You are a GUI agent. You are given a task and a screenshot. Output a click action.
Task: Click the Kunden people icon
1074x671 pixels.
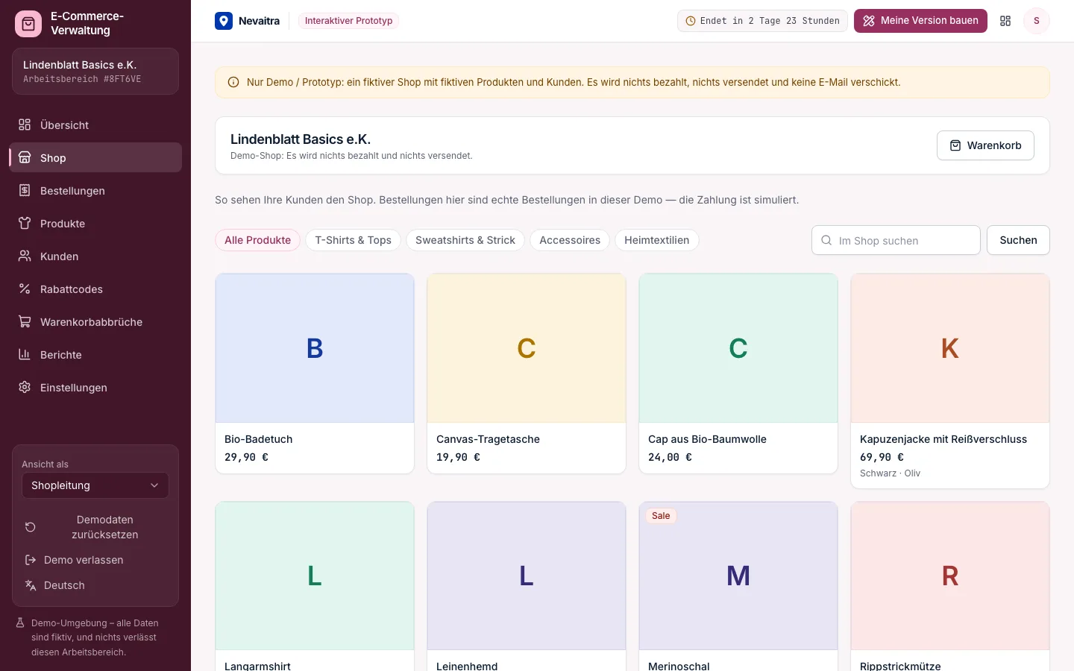tap(25, 256)
